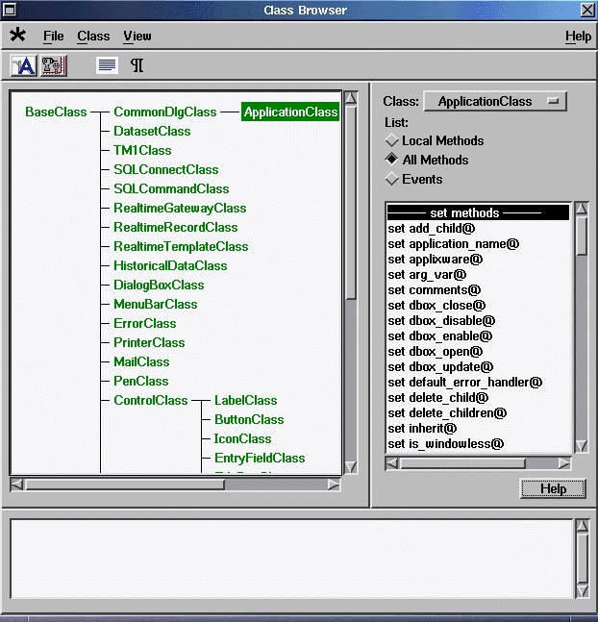Choose the Events radio option

(391, 179)
